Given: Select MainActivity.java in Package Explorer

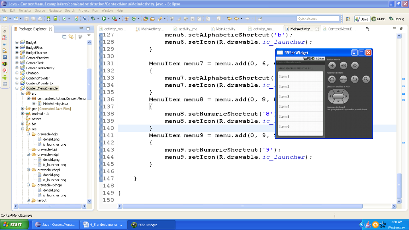Looking at the screenshot, I should 55,104.
